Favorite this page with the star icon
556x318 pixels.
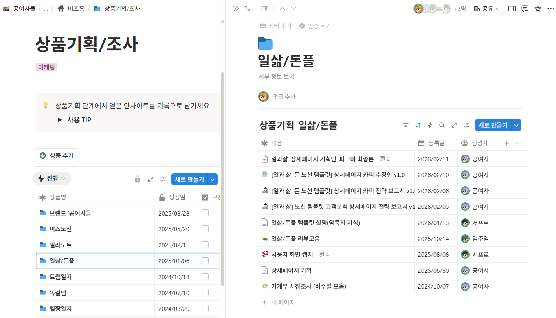point(538,9)
